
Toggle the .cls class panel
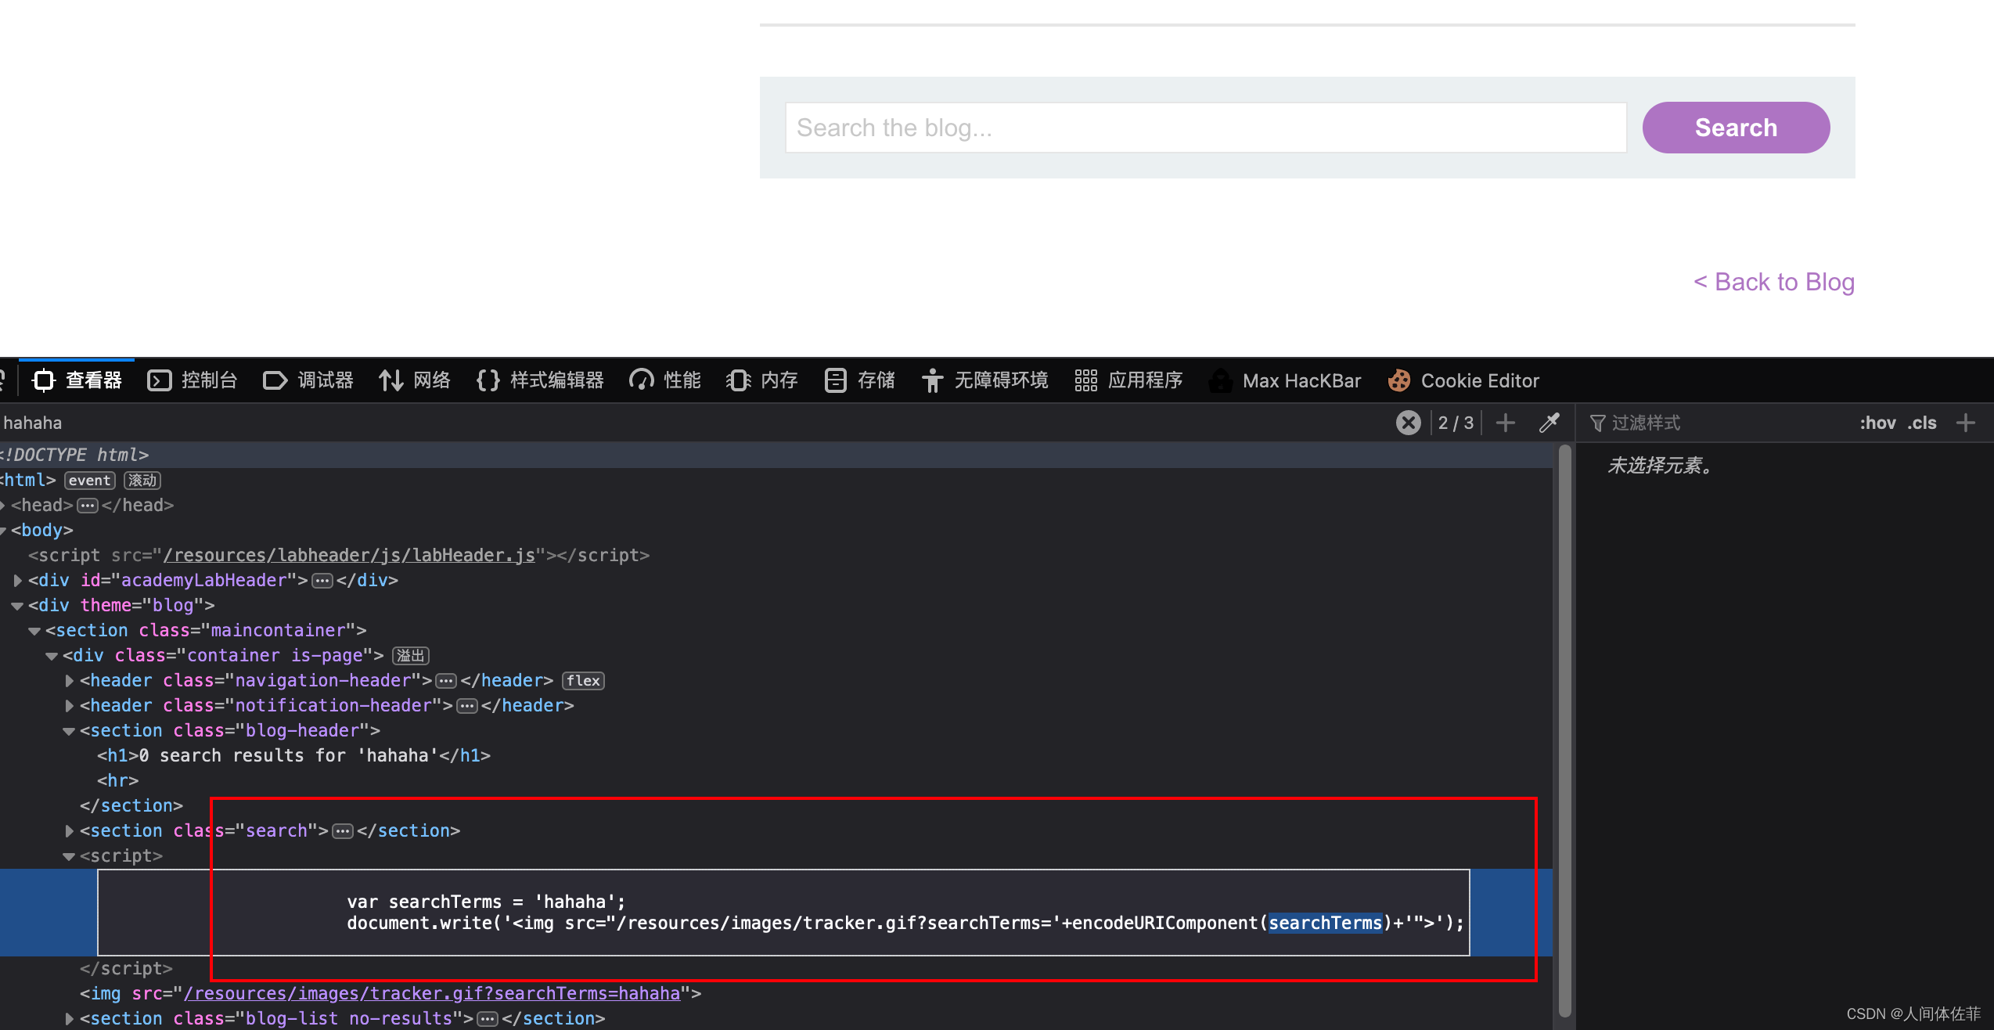[x=1921, y=423]
